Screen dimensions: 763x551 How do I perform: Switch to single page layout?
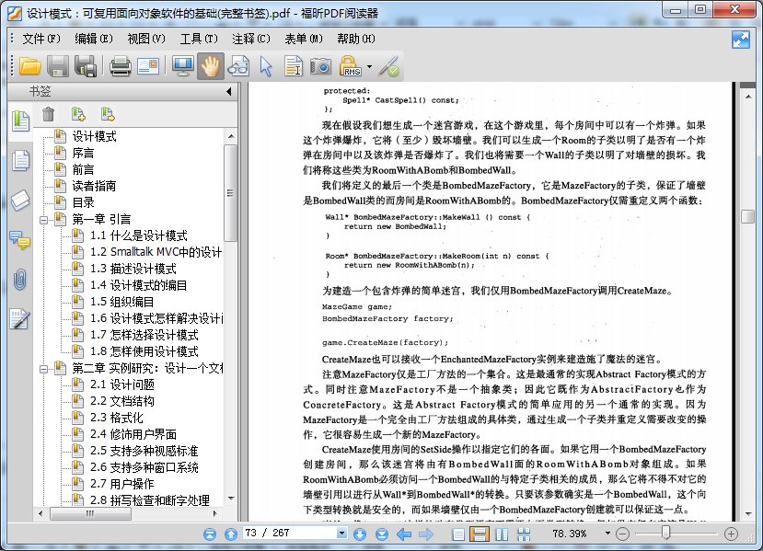pos(458,534)
